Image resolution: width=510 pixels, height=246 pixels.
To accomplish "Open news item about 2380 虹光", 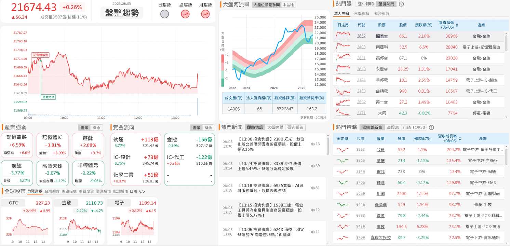I will [x=272, y=144].
